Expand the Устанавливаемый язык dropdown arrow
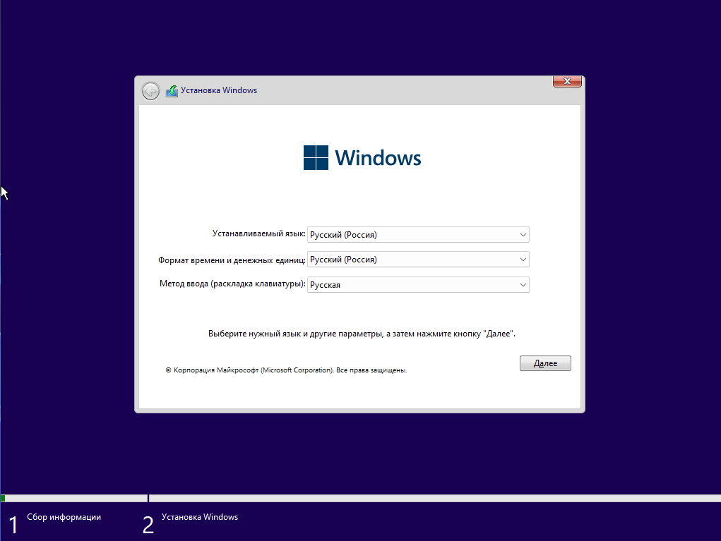Image resolution: width=721 pixels, height=541 pixels. [523, 235]
